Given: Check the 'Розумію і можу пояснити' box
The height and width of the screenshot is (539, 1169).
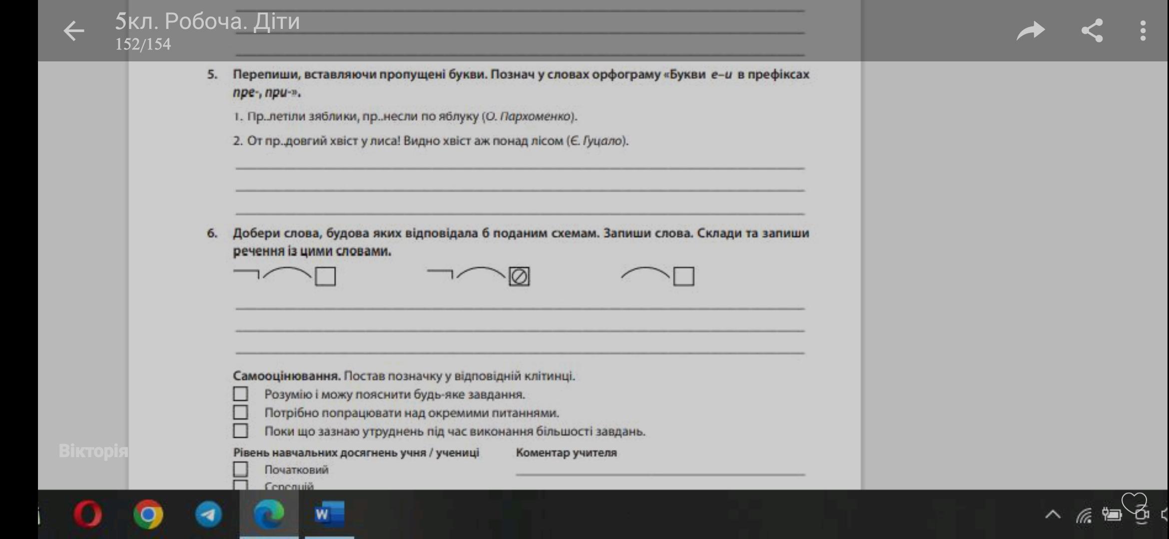Looking at the screenshot, I should 240,394.
